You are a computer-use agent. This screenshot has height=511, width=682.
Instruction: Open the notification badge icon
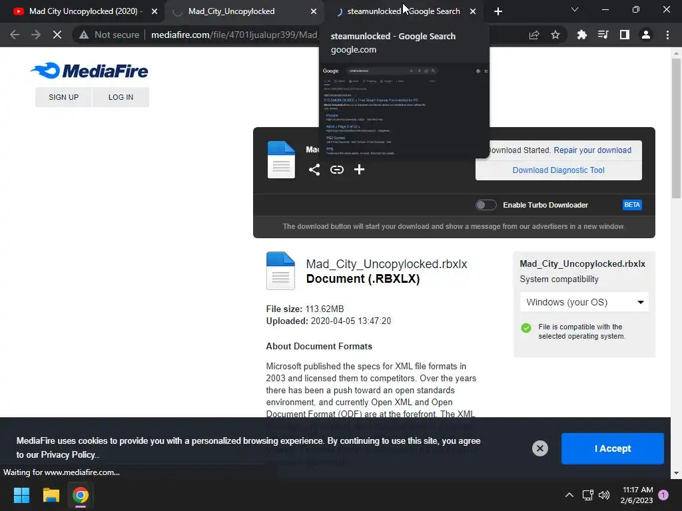click(663, 494)
